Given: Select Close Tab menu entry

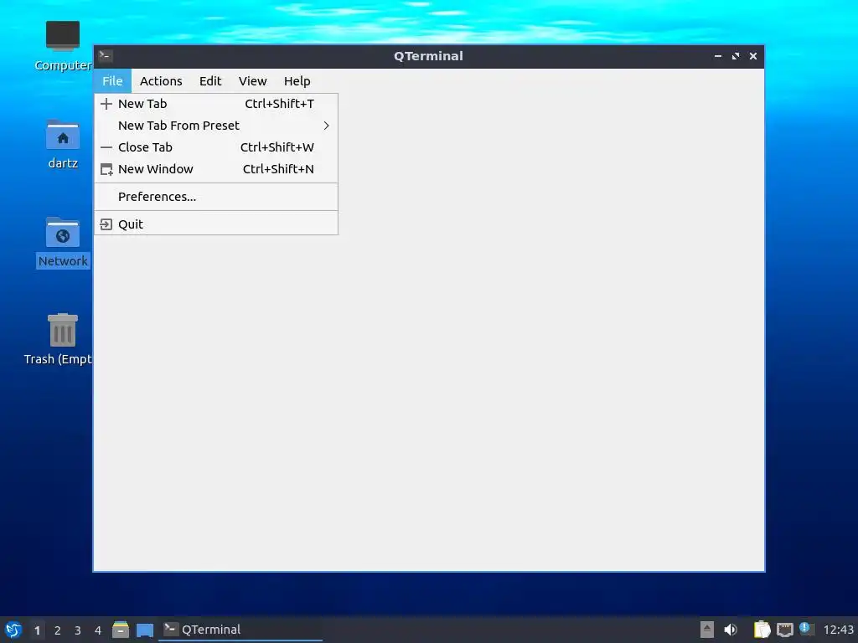Looking at the screenshot, I should click(x=216, y=147).
